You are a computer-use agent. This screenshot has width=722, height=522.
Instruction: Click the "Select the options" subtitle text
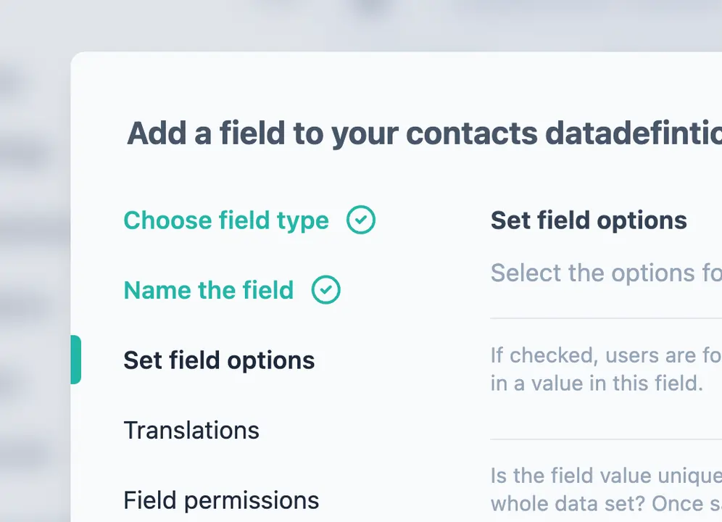point(605,273)
